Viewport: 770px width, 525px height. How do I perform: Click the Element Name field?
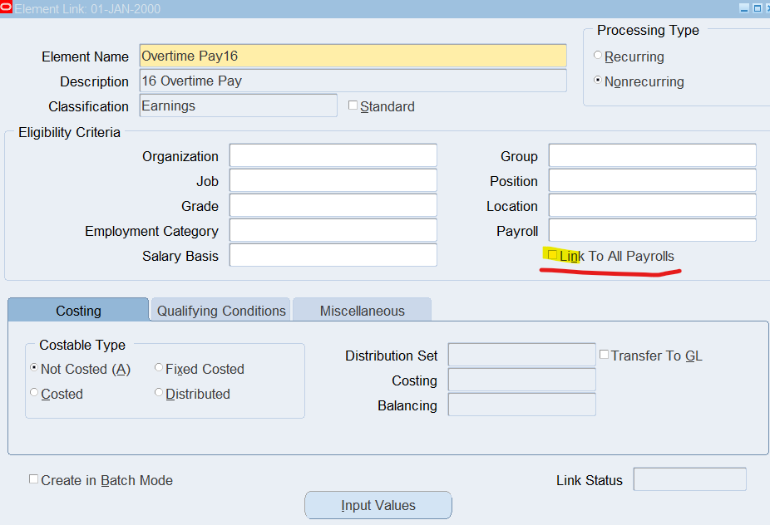coord(353,56)
